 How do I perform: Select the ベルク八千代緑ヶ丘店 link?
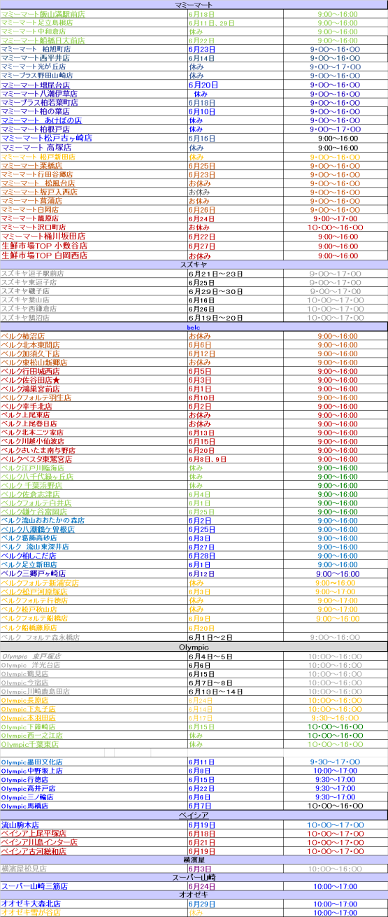coord(37,477)
